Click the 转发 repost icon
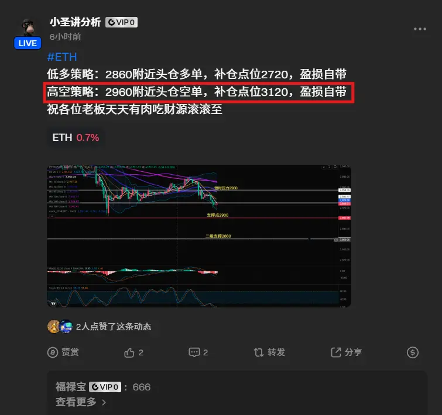 click(x=259, y=352)
